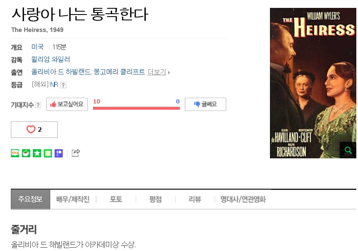This screenshot has height=251, width=358.
Task: Click the magnifier icon on poster
Action: coord(348,150)
